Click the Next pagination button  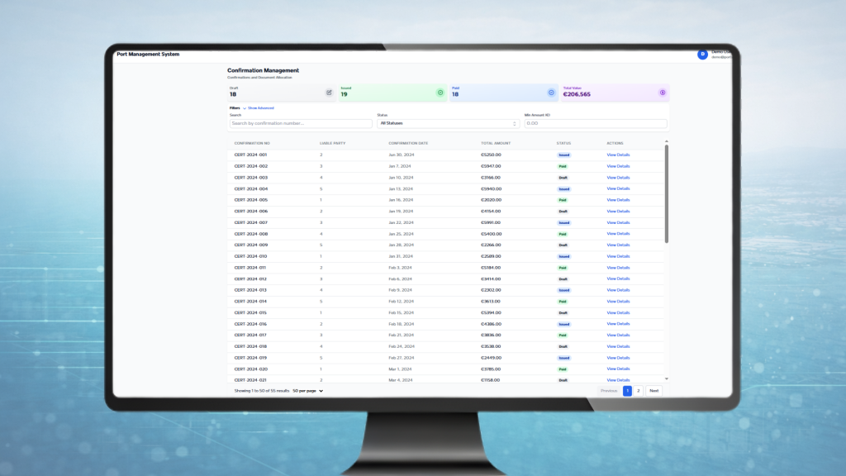[654, 391]
